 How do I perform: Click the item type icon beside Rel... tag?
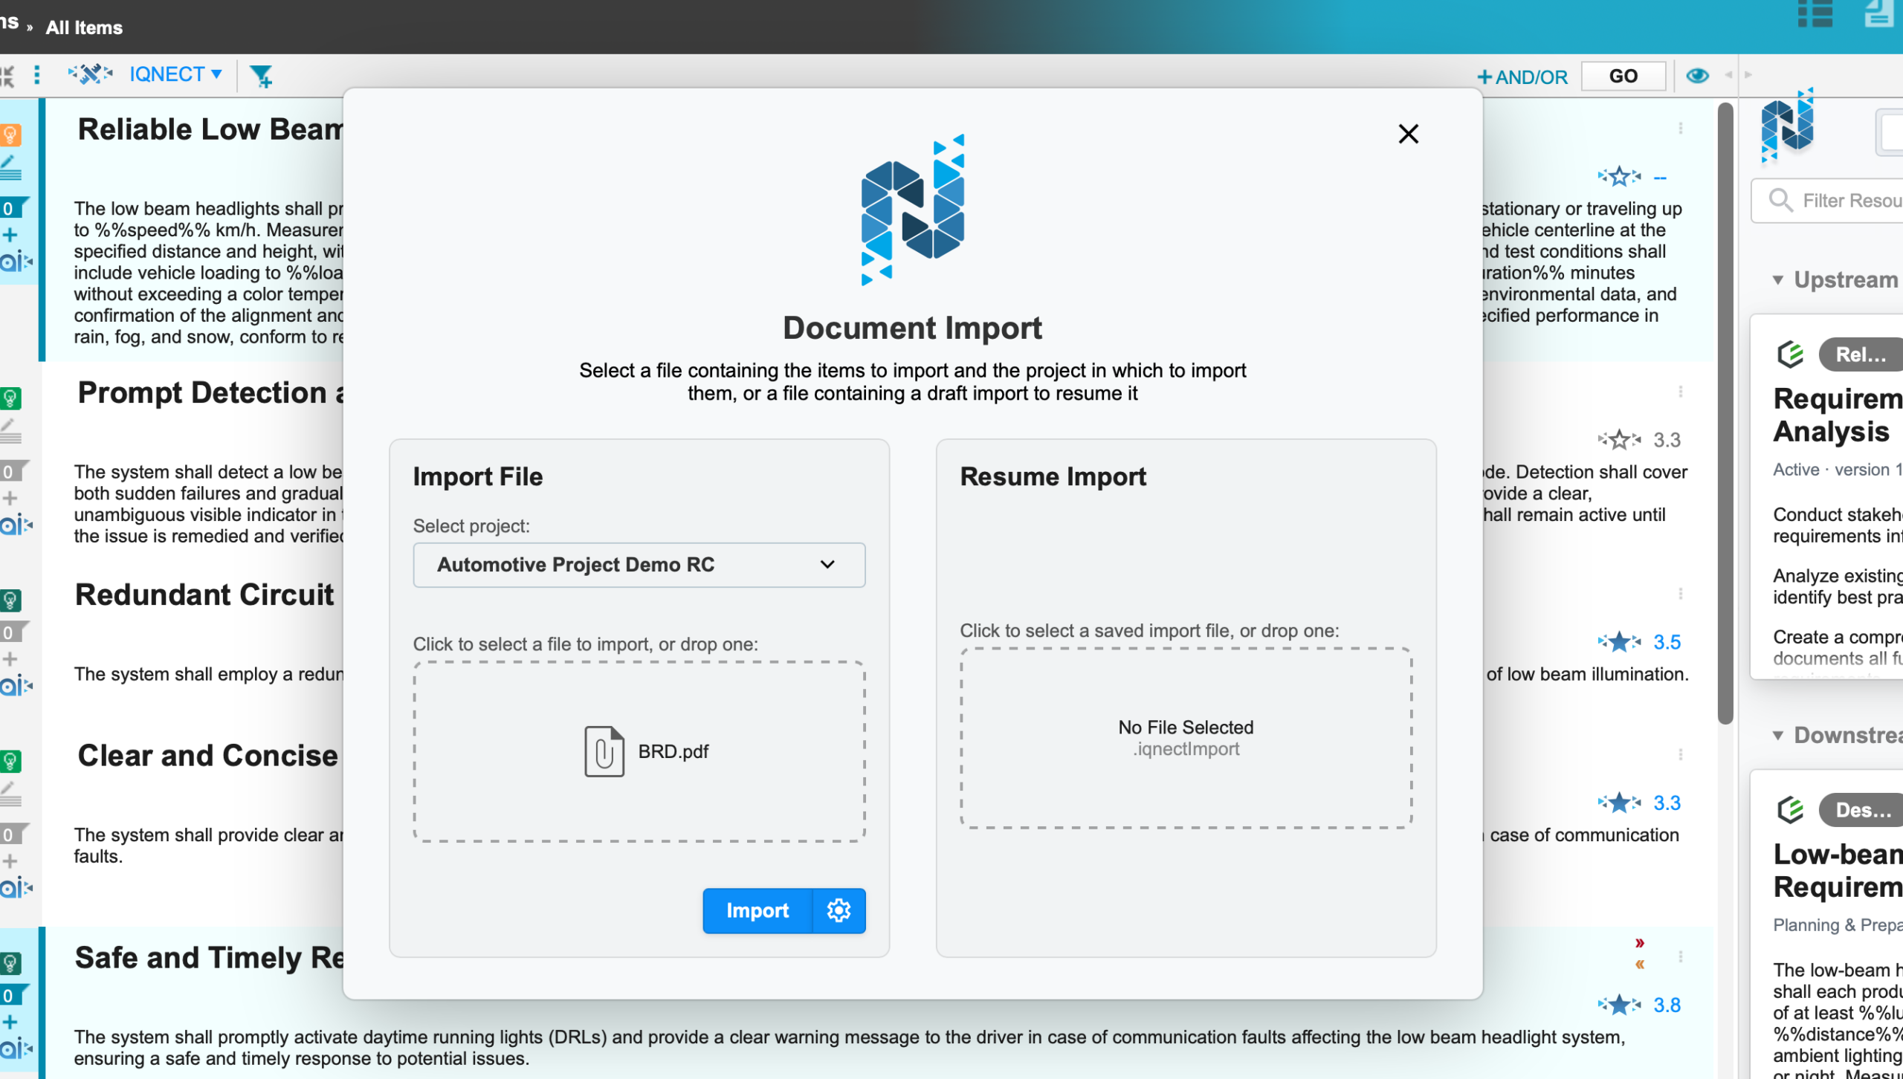click(x=1790, y=354)
